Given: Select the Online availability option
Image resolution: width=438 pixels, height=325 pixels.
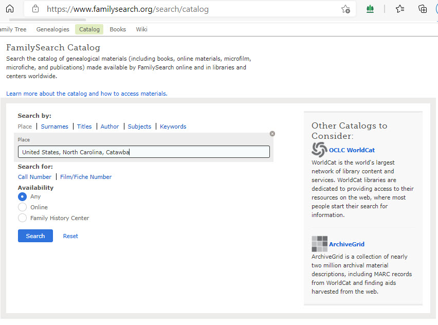Looking at the screenshot, I should (x=22, y=207).
